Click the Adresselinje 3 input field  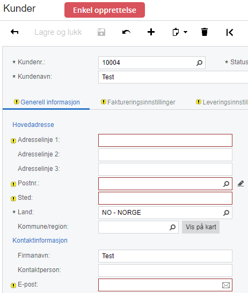tap(165, 169)
